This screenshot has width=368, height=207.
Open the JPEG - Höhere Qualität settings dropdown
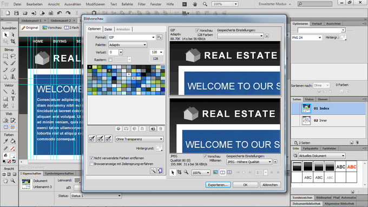coord(249,162)
